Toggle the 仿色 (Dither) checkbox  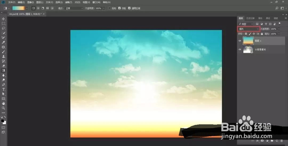click(x=120, y=8)
